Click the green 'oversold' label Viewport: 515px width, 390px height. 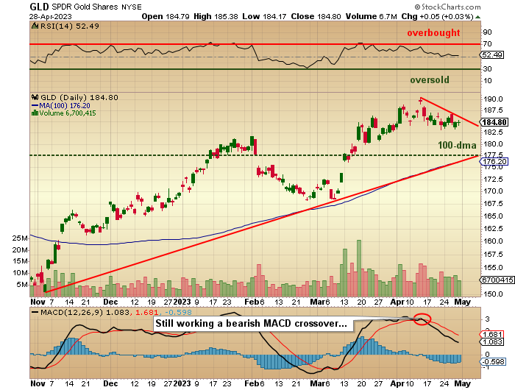tap(430, 80)
